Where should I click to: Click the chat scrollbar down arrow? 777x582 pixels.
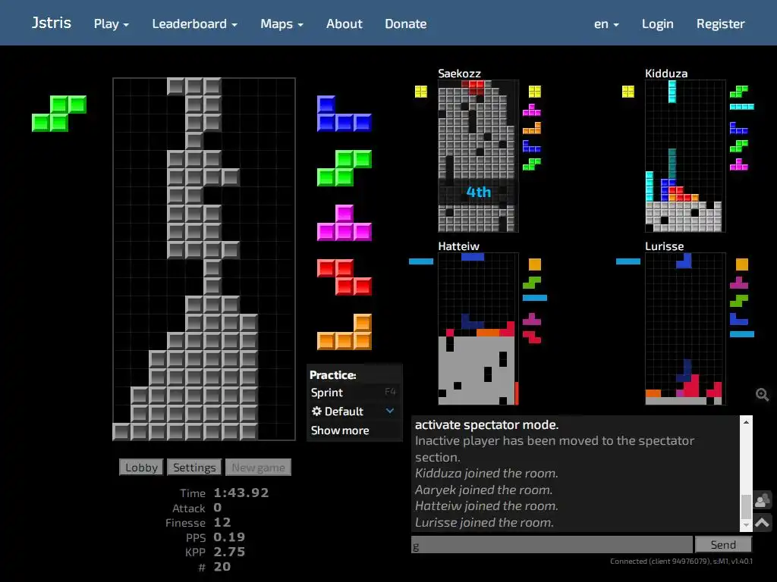(x=746, y=526)
